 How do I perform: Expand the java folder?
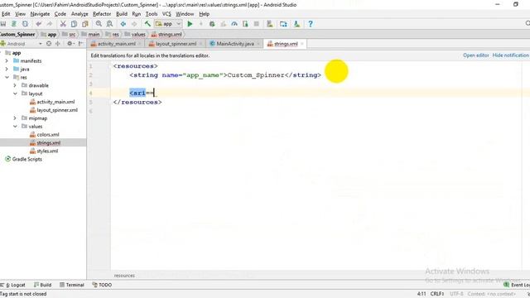click(x=7, y=69)
